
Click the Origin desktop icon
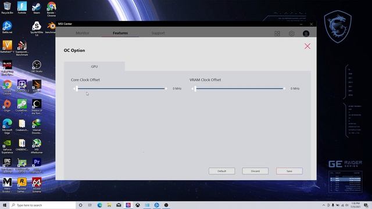pos(7,106)
